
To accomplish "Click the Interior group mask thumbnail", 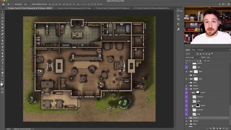I will pyautogui.click(x=198, y=92).
